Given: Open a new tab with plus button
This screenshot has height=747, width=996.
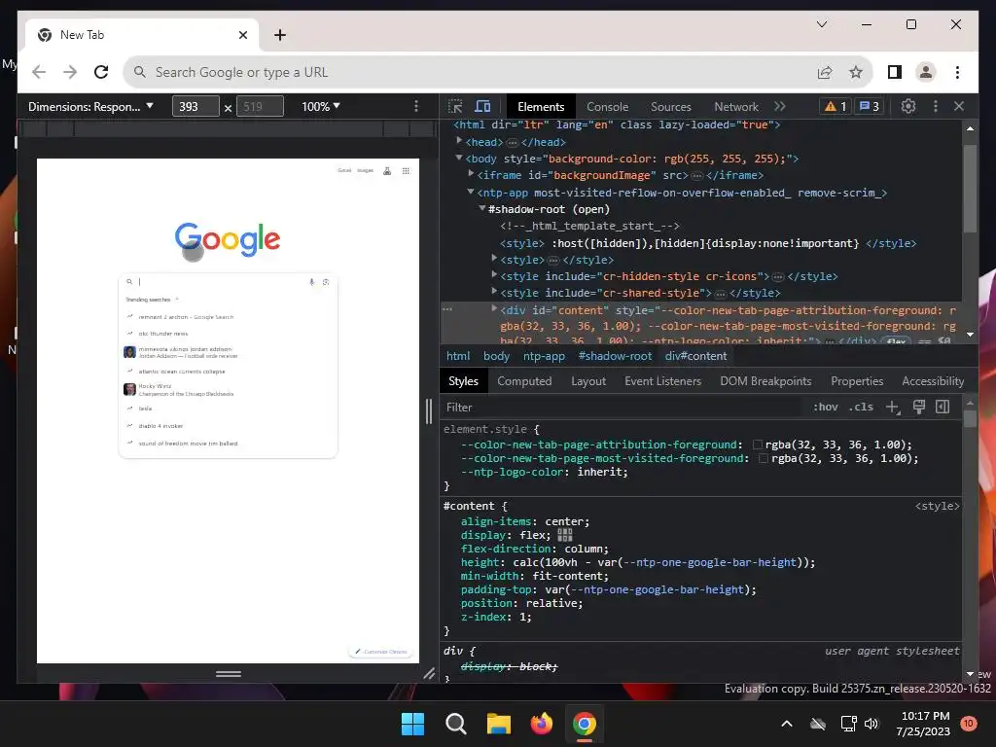Looking at the screenshot, I should point(280,35).
